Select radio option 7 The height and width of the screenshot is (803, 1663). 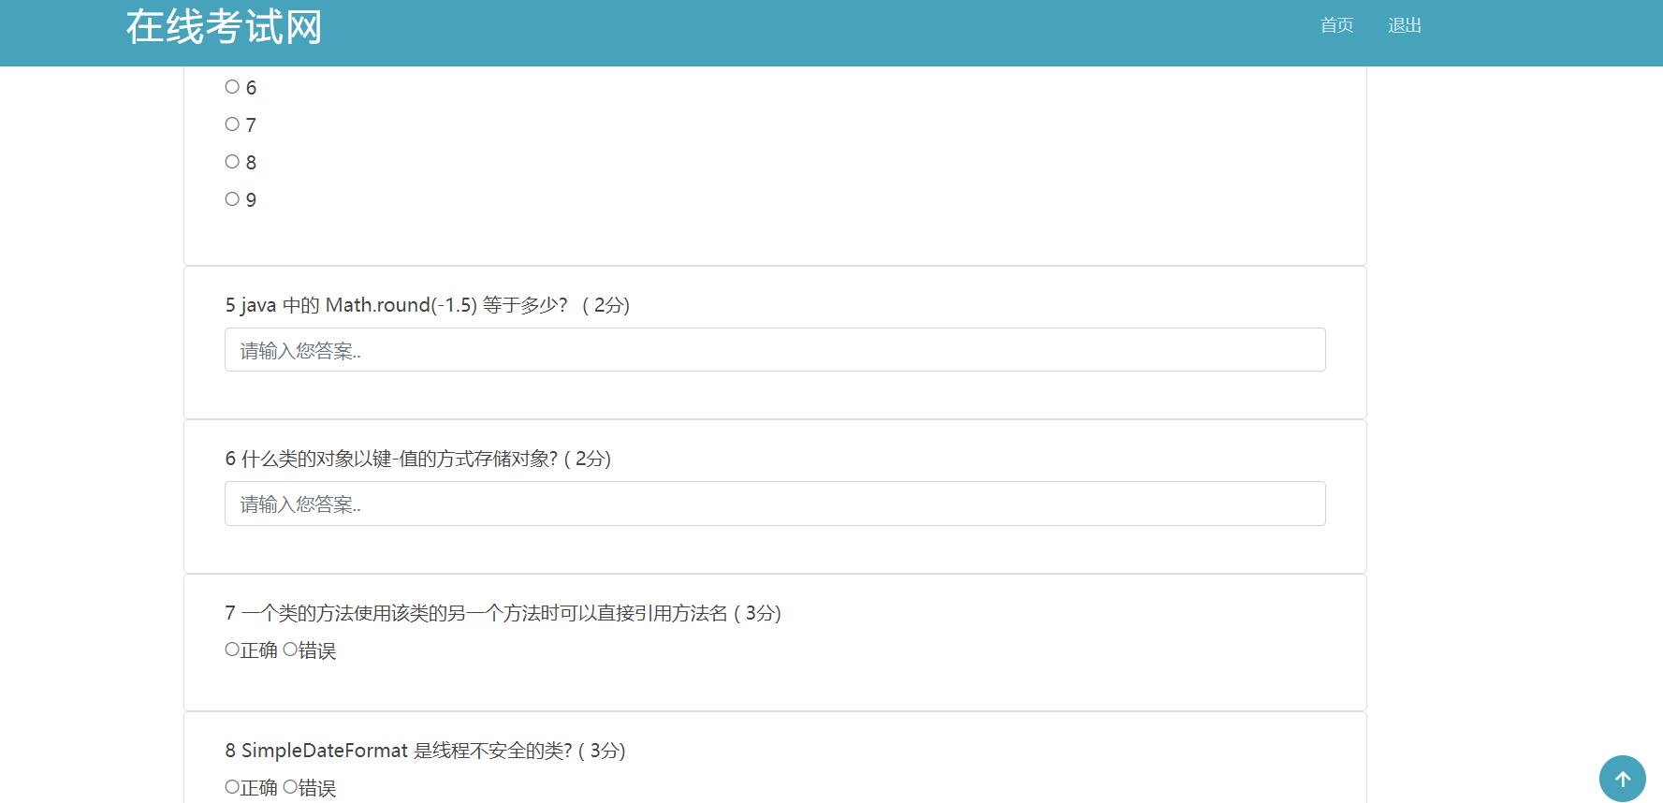point(232,124)
